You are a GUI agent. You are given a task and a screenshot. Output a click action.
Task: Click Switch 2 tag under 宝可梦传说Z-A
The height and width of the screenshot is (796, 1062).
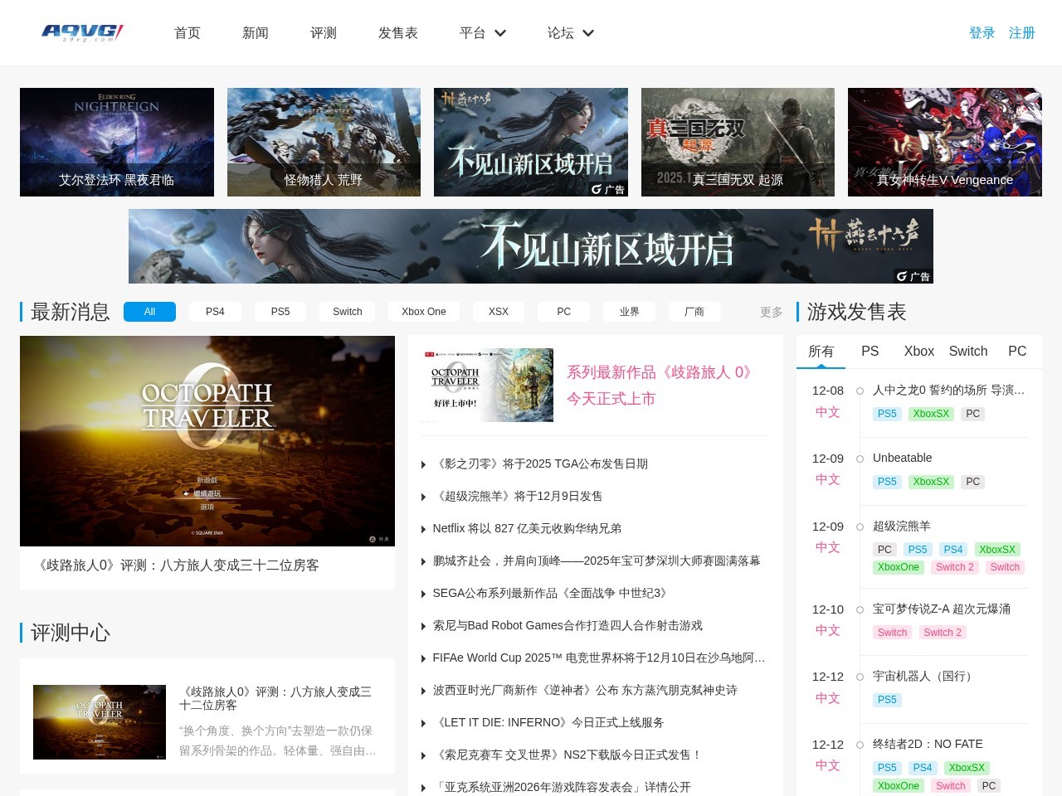point(942,633)
